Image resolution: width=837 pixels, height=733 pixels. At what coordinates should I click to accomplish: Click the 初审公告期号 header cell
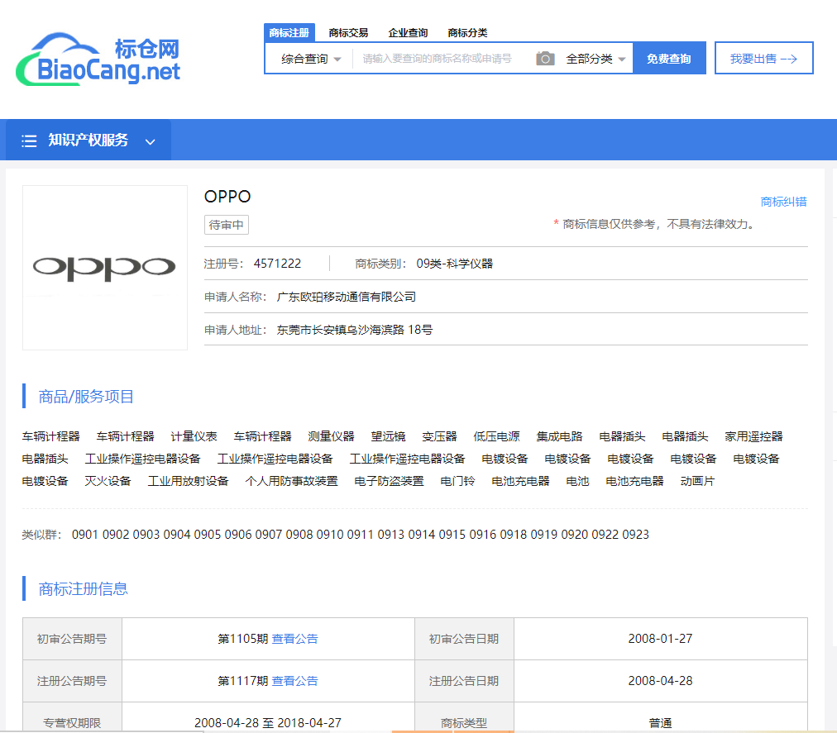(72, 639)
